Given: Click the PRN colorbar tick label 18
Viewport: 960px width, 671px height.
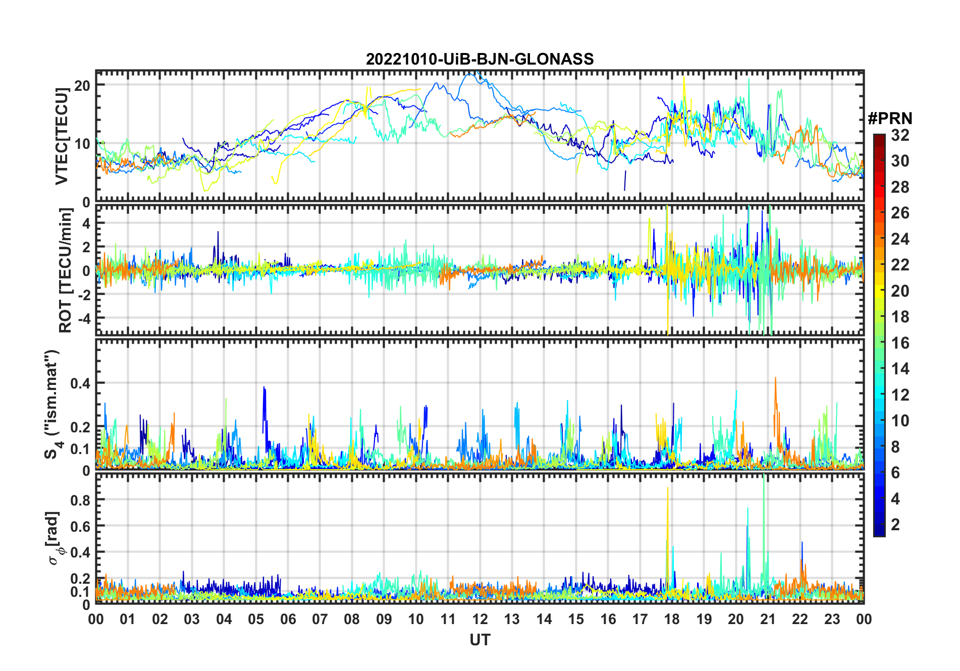Looking at the screenshot, I should point(900,317).
